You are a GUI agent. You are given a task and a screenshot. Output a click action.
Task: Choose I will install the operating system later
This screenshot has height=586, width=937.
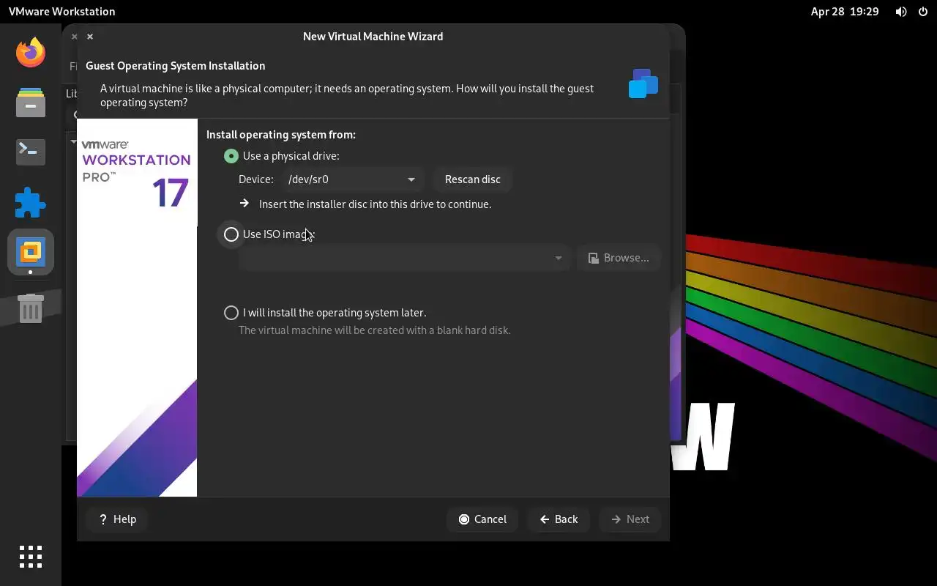click(325, 313)
